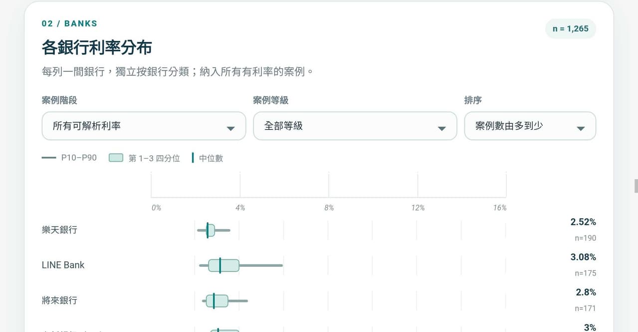Screen dimensions: 638x332
Task: Click the 16% axis tick label
Action: click(x=499, y=208)
